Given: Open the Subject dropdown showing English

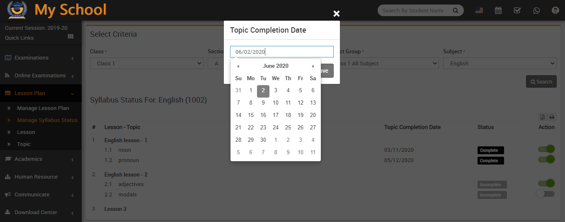Looking at the screenshot, I should coord(500,63).
